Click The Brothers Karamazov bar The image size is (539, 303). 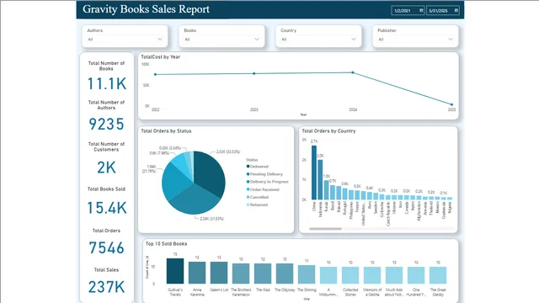[x=241, y=274]
